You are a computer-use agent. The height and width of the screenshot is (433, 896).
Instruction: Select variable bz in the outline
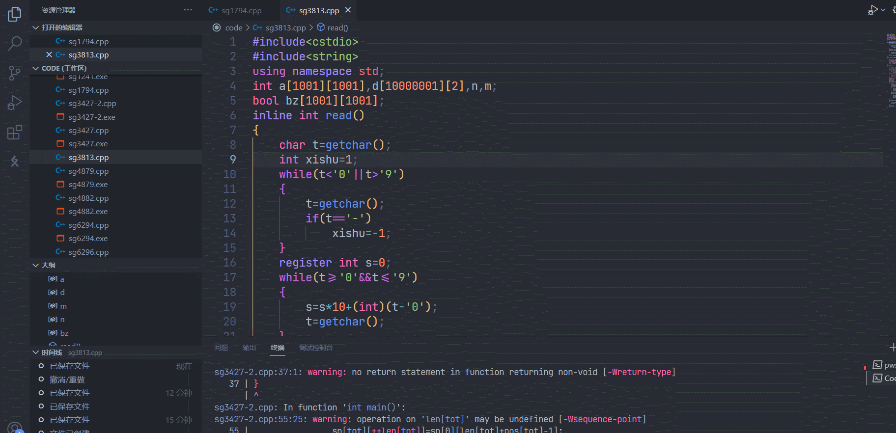[x=64, y=333]
